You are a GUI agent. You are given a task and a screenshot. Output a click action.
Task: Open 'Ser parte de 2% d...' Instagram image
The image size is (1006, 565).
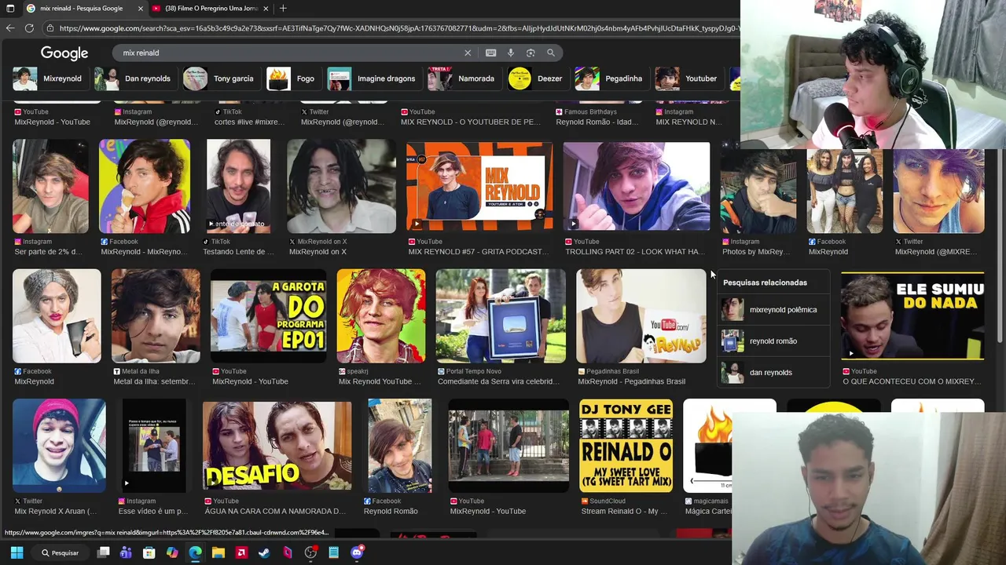50,187
